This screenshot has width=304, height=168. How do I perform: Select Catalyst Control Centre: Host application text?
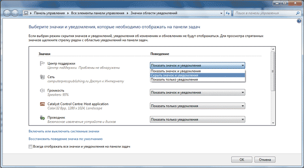78,104
